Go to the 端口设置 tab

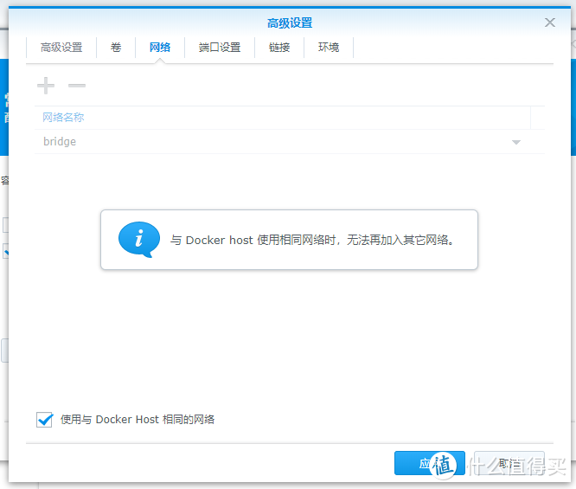pos(220,48)
